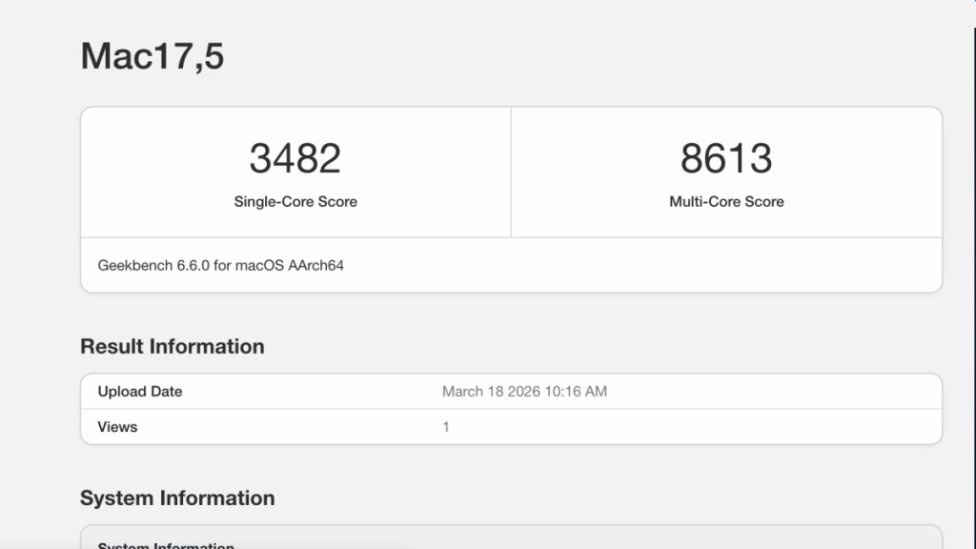
Task: Click the Single-Core Score label
Action: (x=295, y=201)
